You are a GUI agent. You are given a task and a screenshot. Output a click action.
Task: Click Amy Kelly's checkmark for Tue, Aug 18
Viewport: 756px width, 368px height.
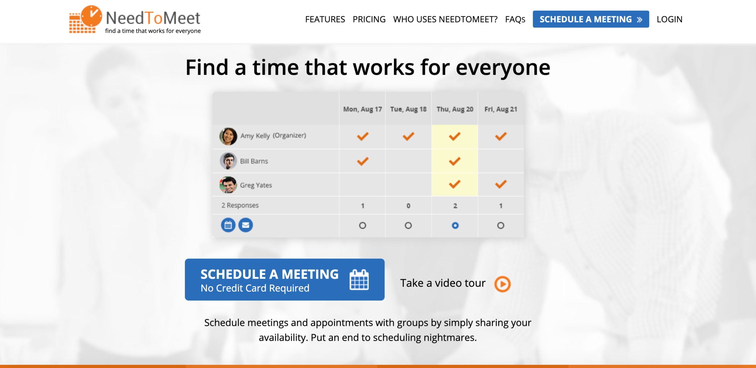pyautogui.click(x=408, y=136)
